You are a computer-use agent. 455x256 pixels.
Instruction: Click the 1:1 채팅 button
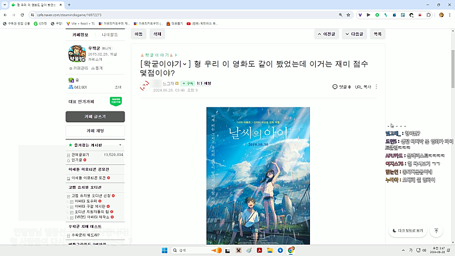tap(204, 83)
